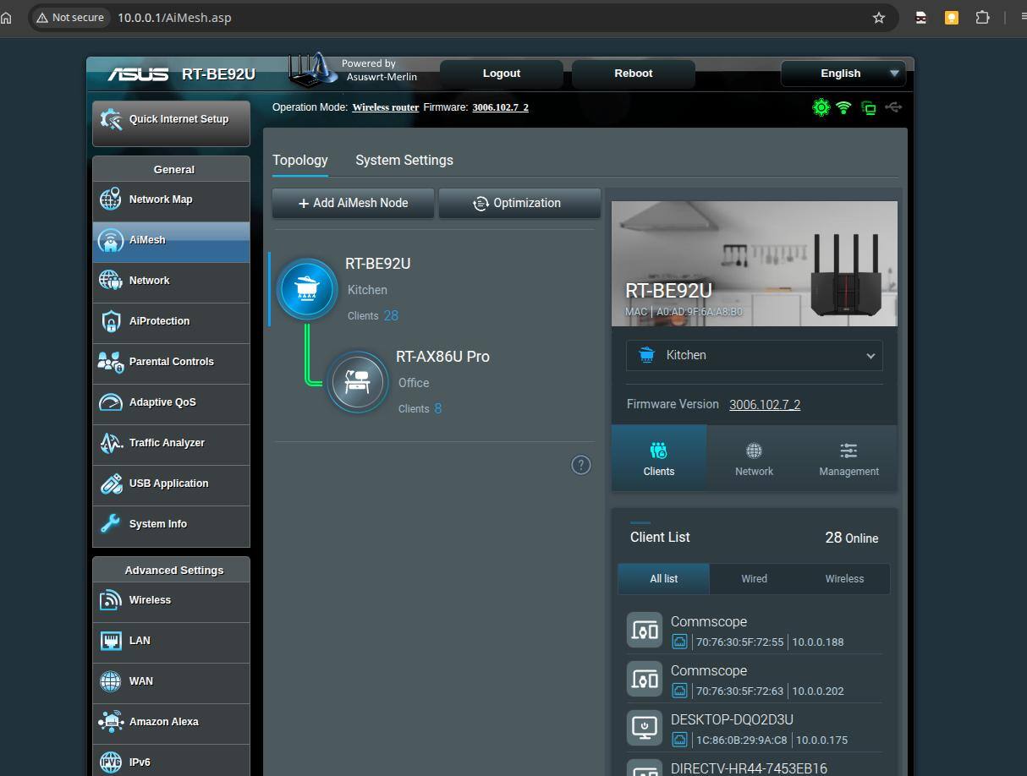Viewport: 1027px width, 776px height.
Task: Open the English language dropdown
Action: pyautogui.click(x=843, y=74)
